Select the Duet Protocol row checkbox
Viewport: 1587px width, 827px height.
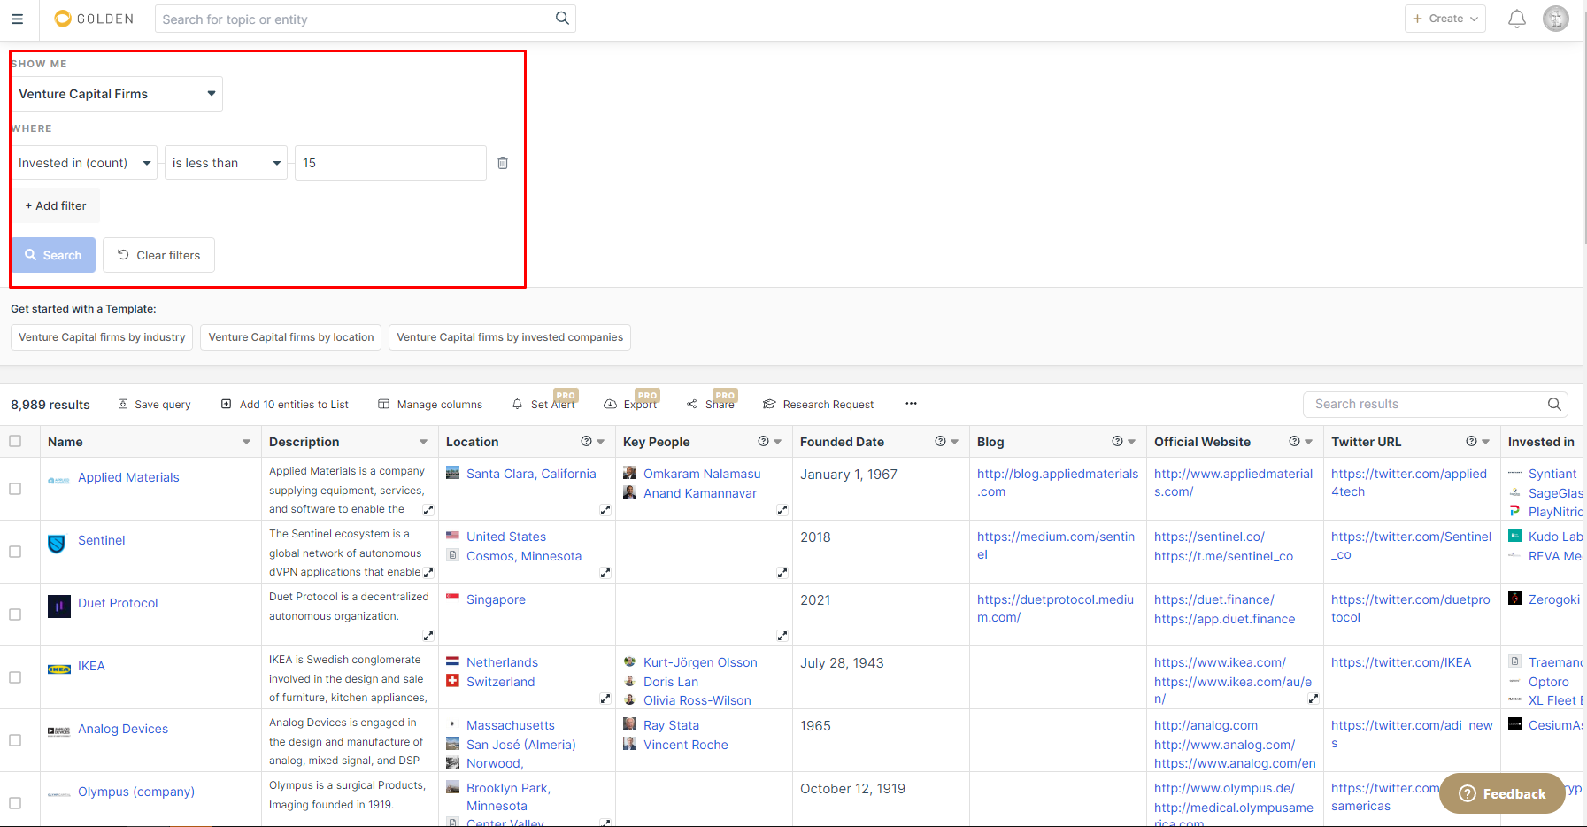(x=15, y=614)
